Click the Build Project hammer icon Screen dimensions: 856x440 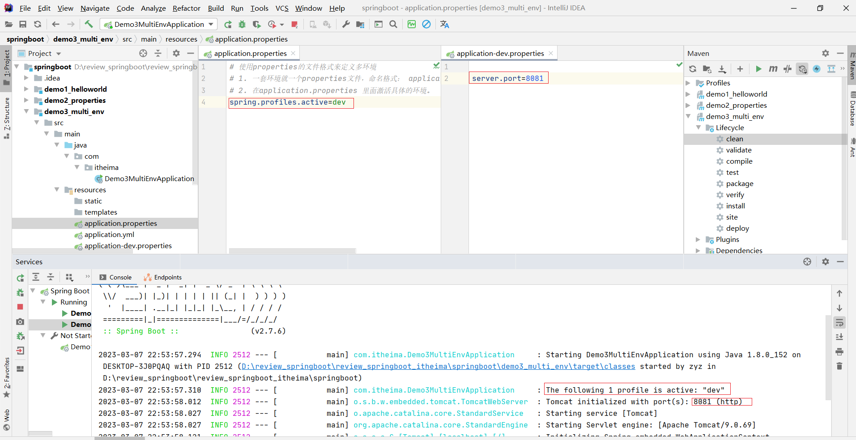pos(89,24)
